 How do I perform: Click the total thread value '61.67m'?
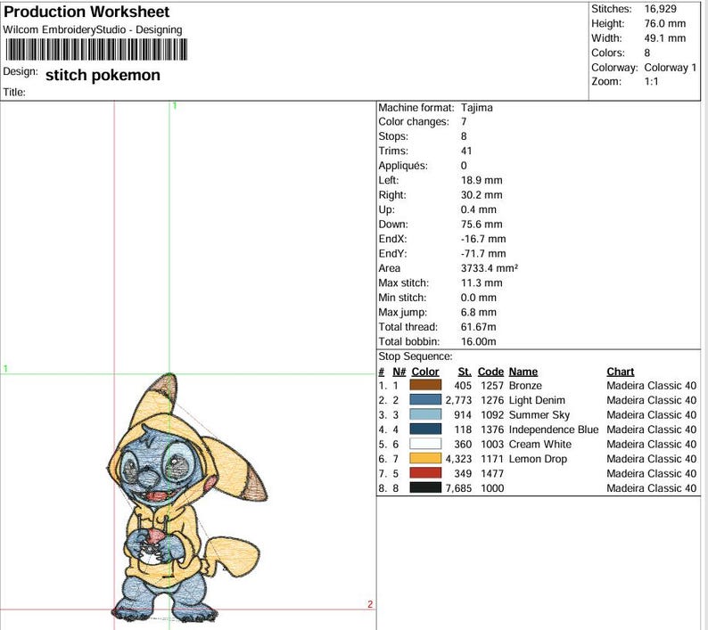[479, 327]
